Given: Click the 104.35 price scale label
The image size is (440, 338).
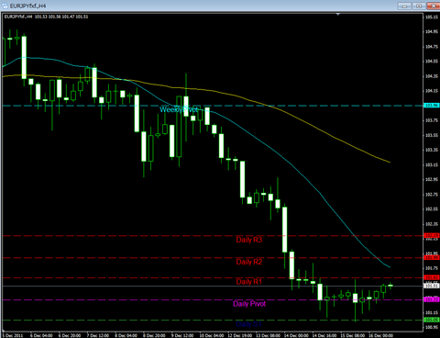Looking at the screenshot, I should tap(432, 76).
